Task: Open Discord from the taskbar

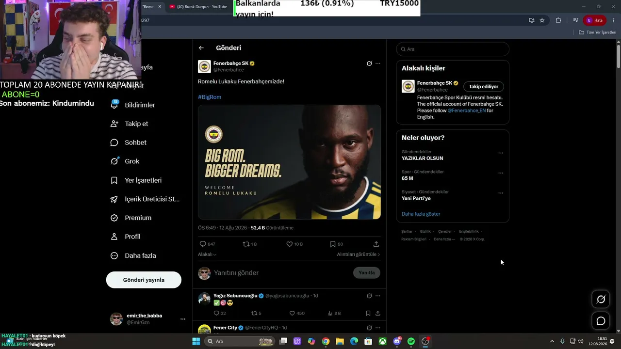Action: pos(397,341)
